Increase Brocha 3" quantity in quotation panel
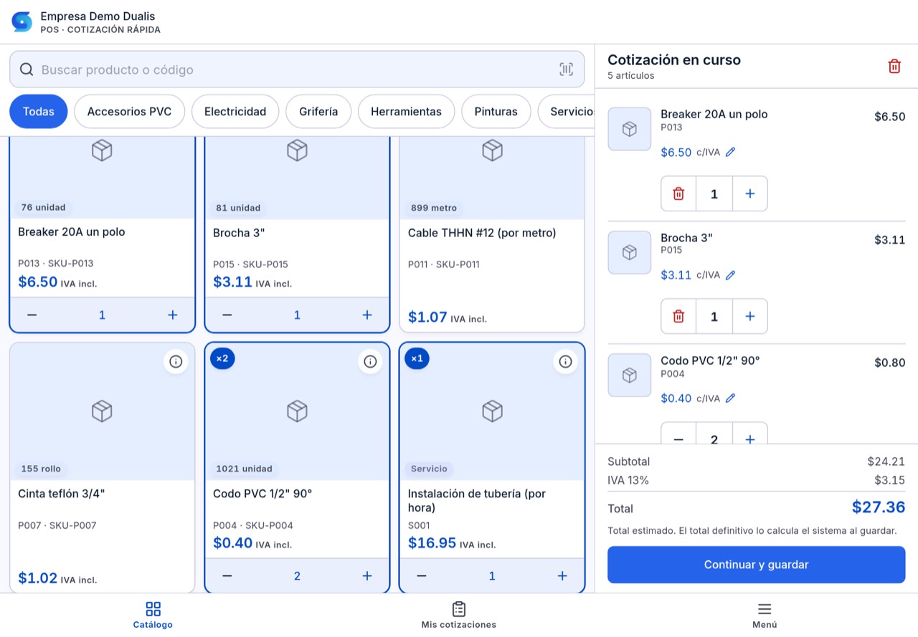This screenshot has height=637, width=918. click(x=750, y=316)
